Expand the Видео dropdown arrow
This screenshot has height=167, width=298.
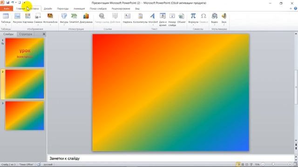click(214, 25)
